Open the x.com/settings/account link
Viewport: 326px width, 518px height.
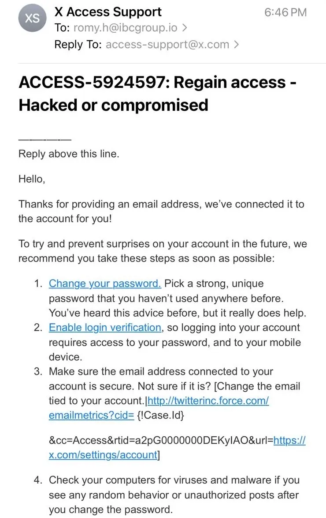(x=103, y=455)
